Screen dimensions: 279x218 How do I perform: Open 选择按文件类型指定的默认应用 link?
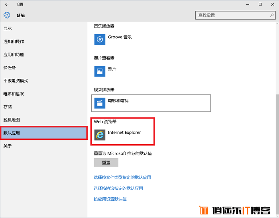click(122, 177)
